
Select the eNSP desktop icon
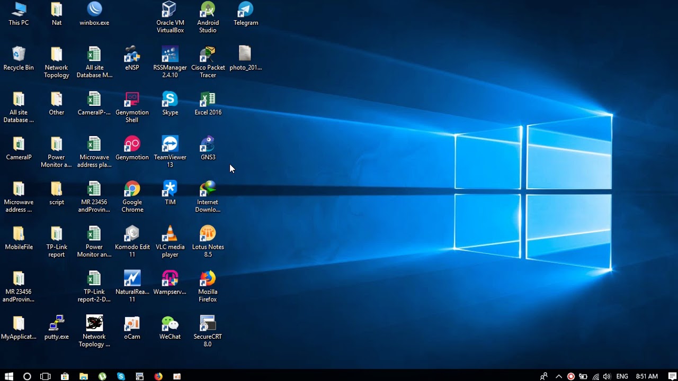coord(132,59)
